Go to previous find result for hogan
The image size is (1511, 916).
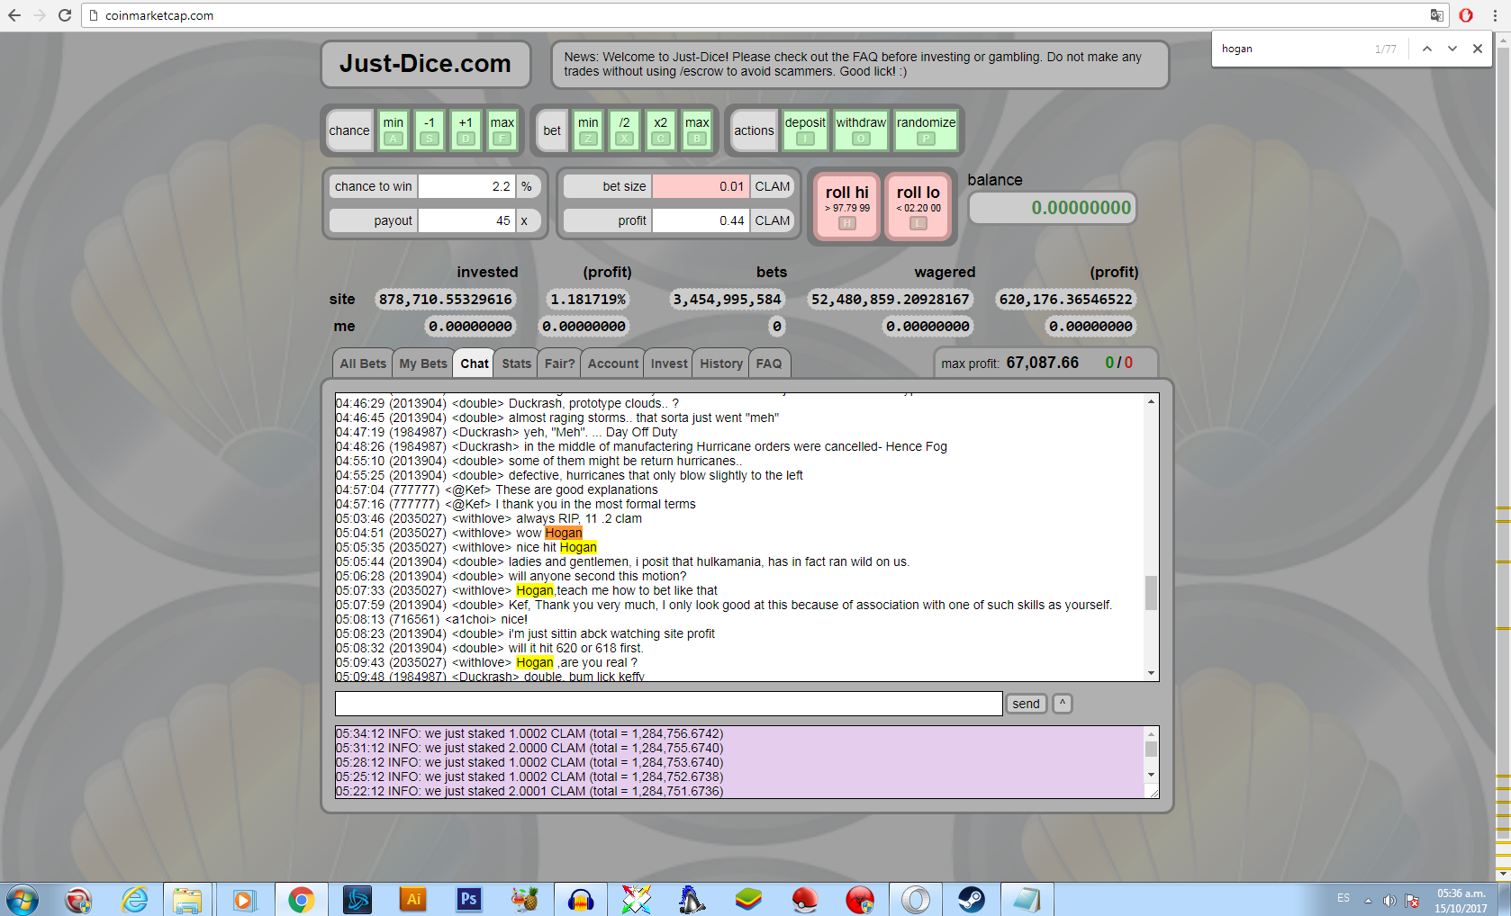coord(1427,49)
